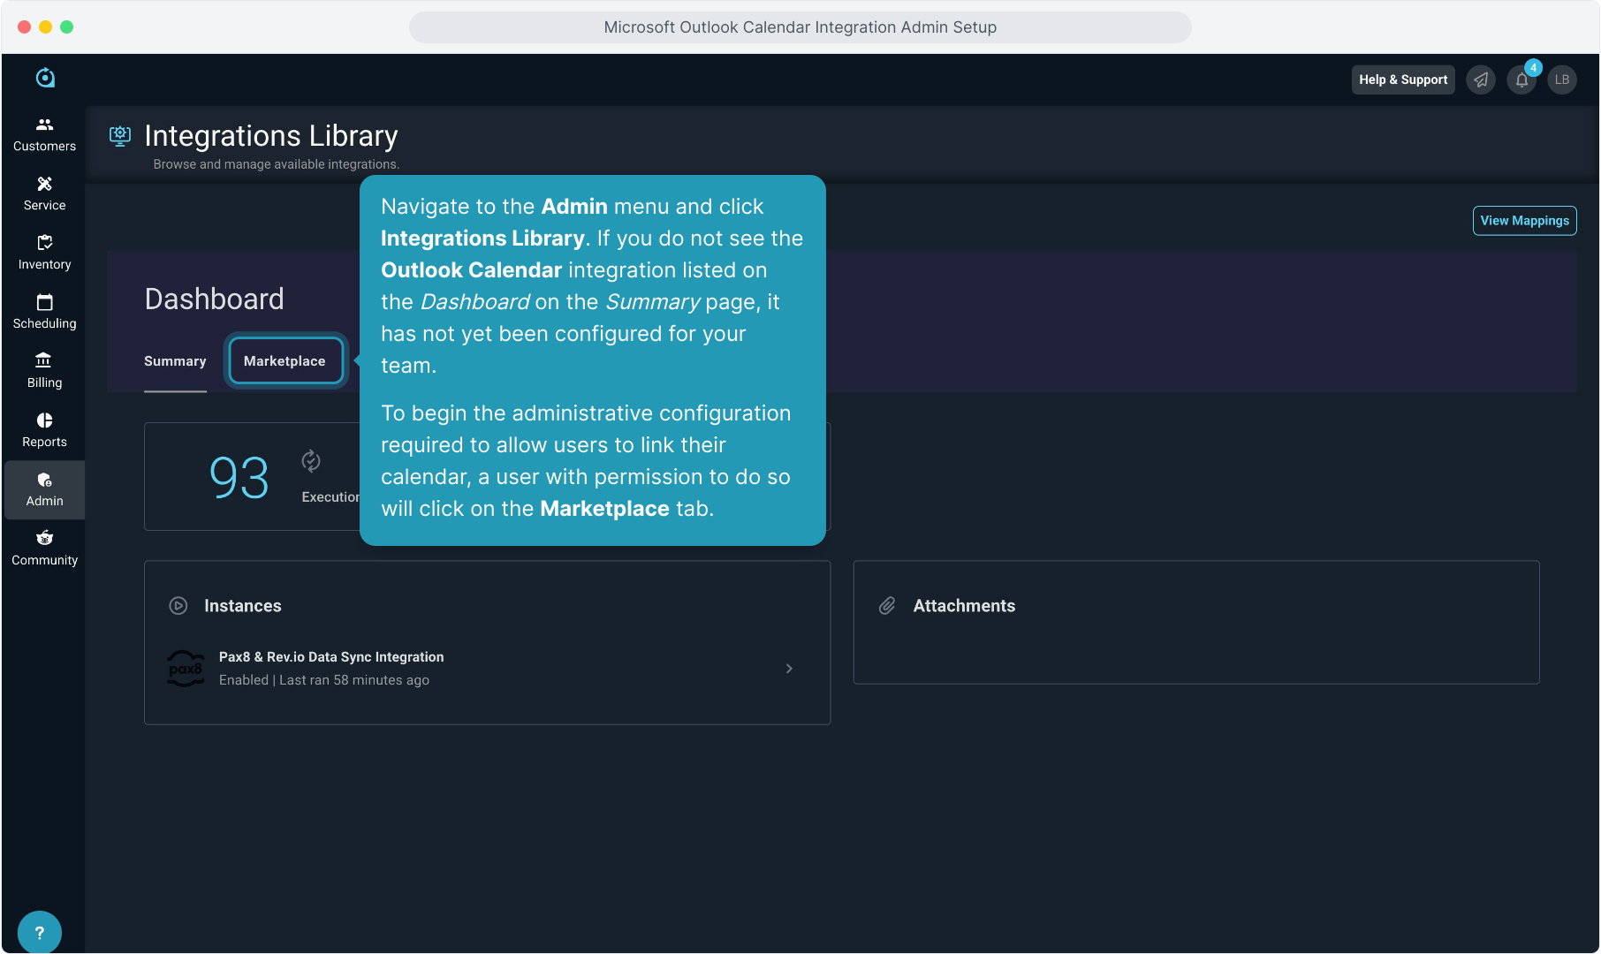Click the app logo at top left

click(45, 79)
